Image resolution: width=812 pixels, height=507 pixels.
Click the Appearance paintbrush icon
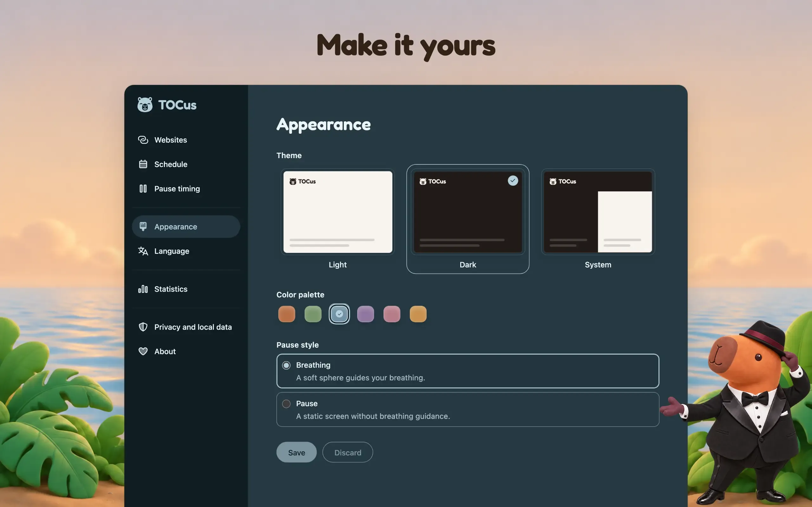[x=143, y=226]
